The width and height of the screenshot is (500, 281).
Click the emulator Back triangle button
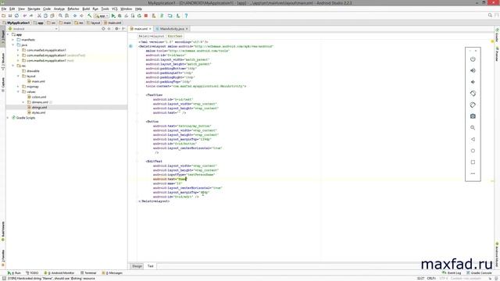pos(473,139)
